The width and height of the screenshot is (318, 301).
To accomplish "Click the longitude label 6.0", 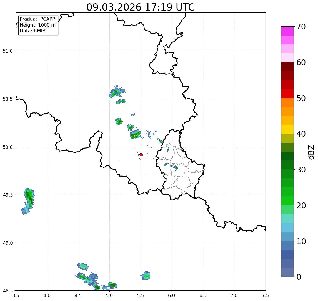I will [x=172, y=295].
